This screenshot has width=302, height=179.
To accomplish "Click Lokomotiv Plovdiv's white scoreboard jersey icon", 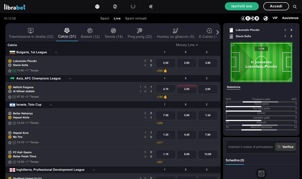I will 231,30.
